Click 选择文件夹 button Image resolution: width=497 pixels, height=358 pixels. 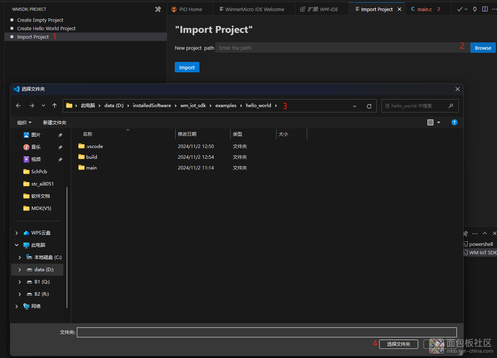[398, 344]
